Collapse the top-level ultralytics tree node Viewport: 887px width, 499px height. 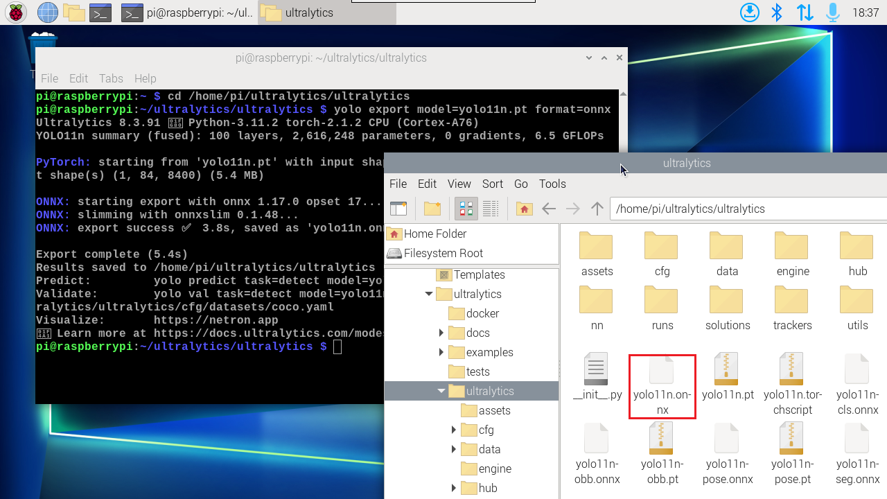429,294
